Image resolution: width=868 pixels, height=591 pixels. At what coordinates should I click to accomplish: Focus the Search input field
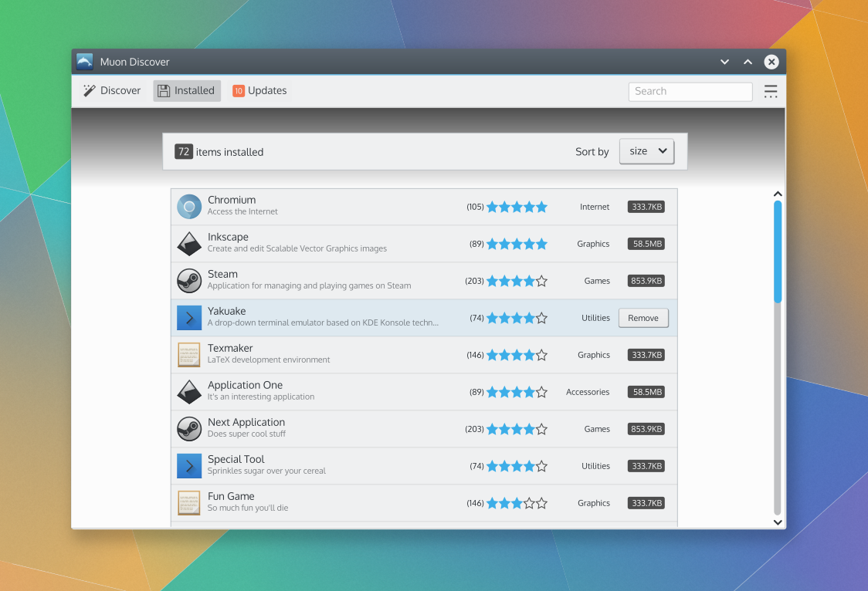[x=690, y=91]
